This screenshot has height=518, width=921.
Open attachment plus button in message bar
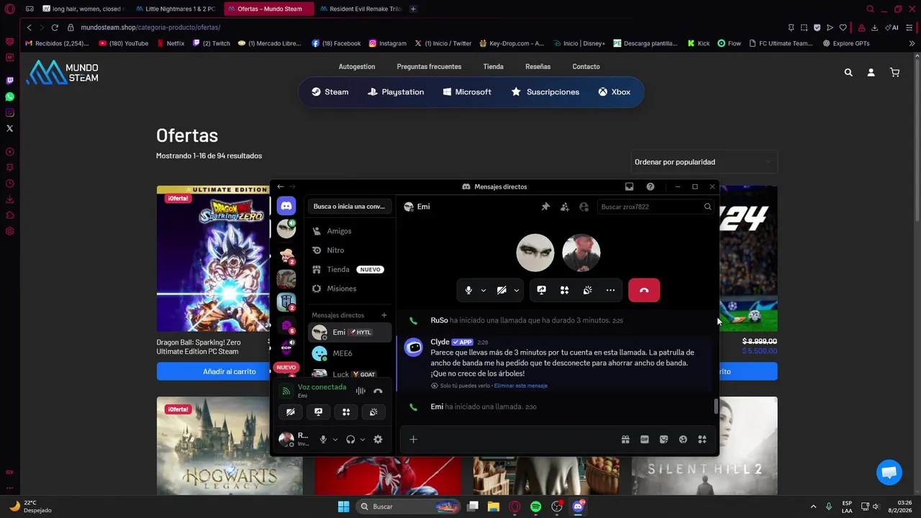413,440
